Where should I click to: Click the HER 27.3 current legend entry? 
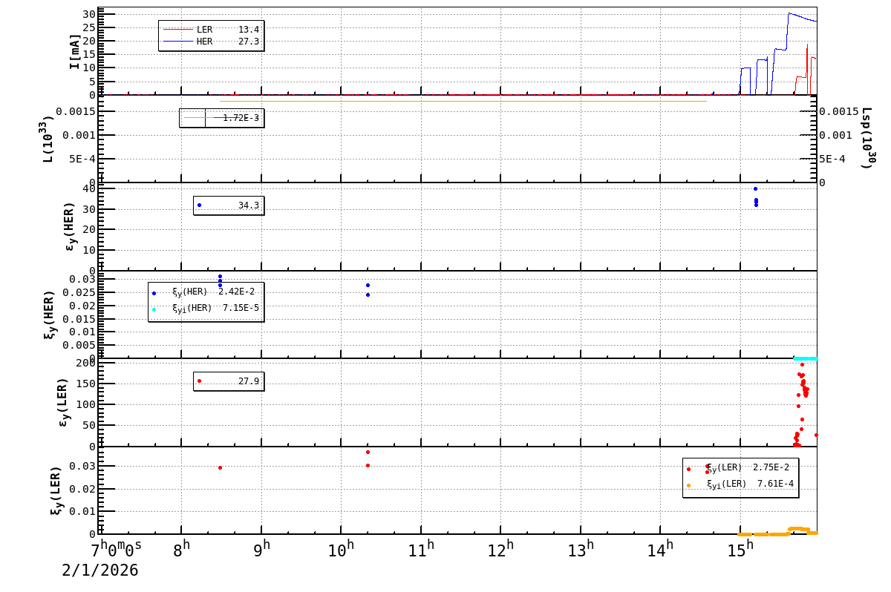[211, 42]
